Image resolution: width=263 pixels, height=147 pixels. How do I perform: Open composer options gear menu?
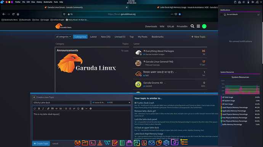[91, 108]
